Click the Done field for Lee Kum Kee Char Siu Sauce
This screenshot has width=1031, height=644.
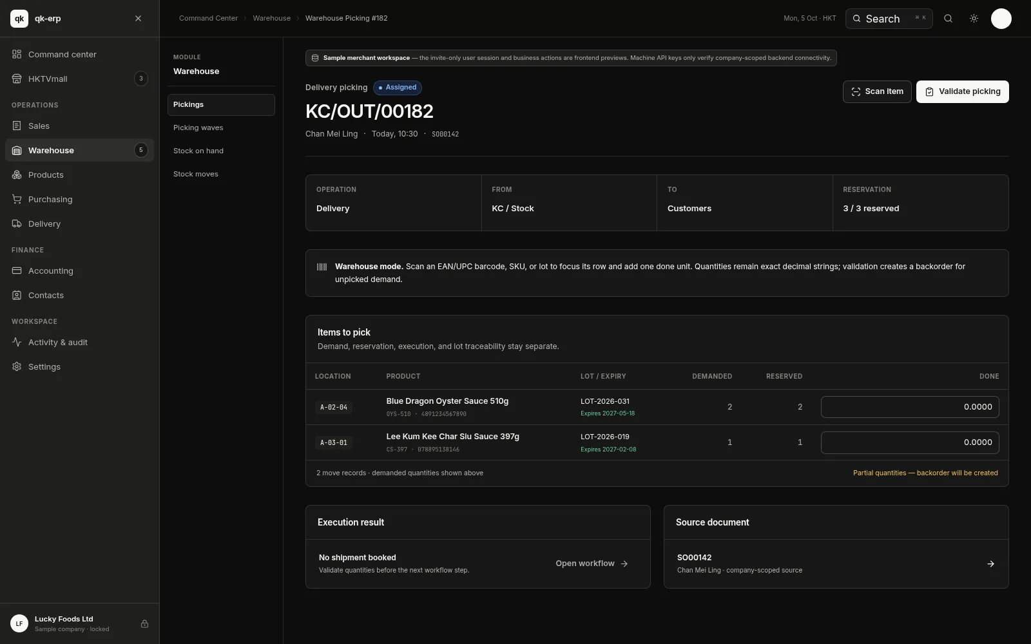(x=910, y=442)
